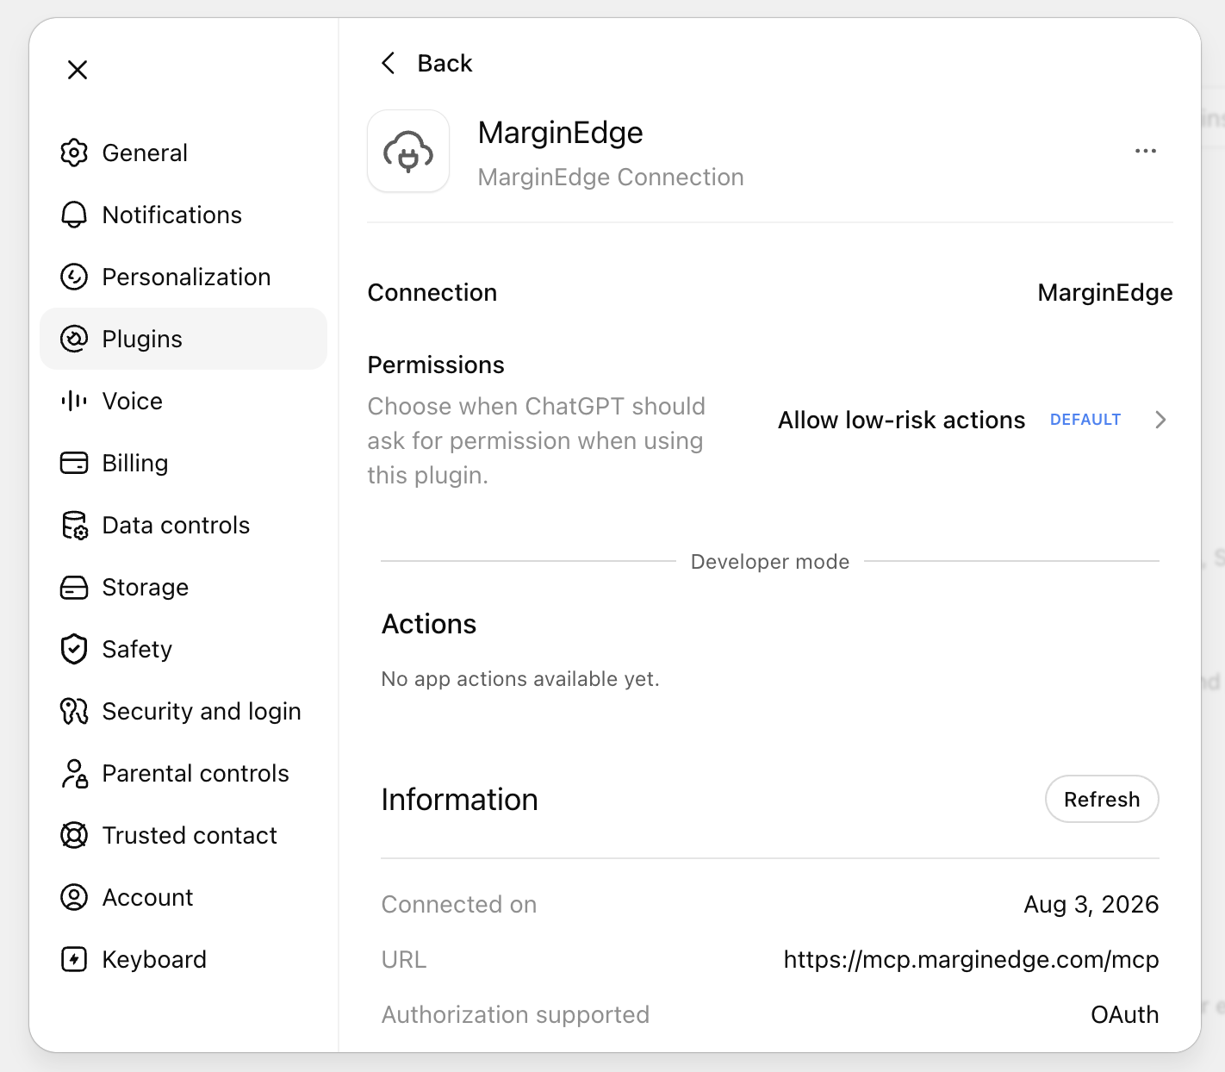Click the MarginEdge connection value
The height and width of the screenshot is (1072, 1225).
pos(1105,293)
